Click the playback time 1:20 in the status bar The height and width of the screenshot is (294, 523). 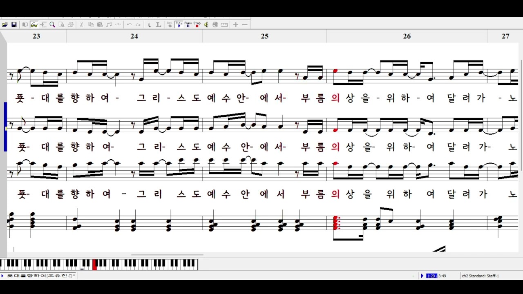coord(431,276)
